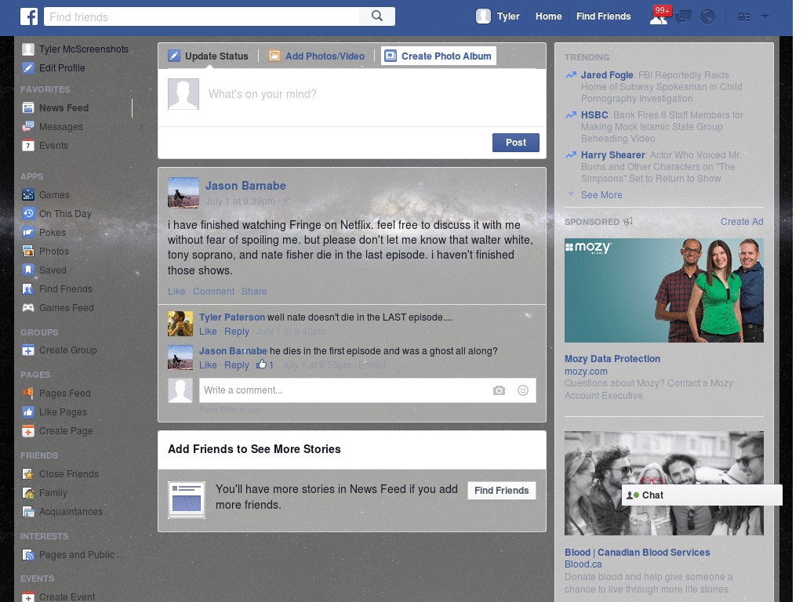Open Find Friends in the left sidebar
The image size is (803, 602).
pyautogui.click(x=57, y=288)
